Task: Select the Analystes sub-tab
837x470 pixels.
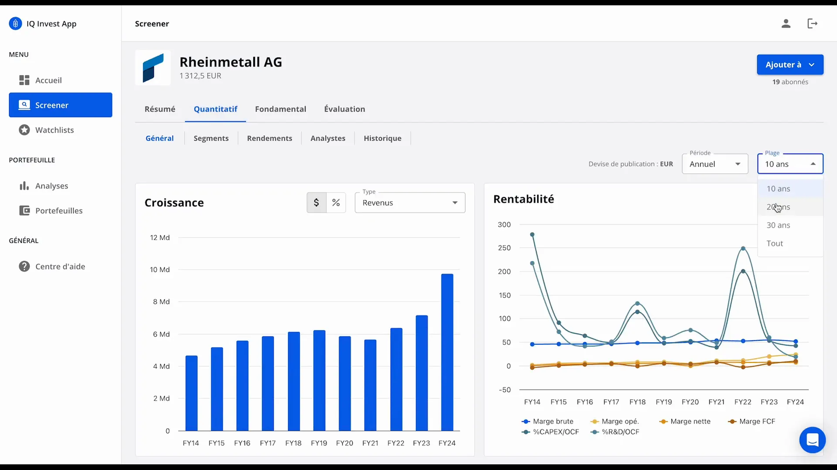Action: pyautogui.click(x=328, y=138)
